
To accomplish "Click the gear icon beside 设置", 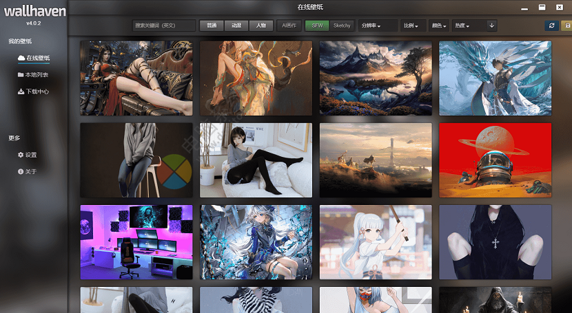I will [x=21, y=155].
